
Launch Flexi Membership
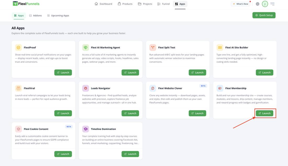264,113
